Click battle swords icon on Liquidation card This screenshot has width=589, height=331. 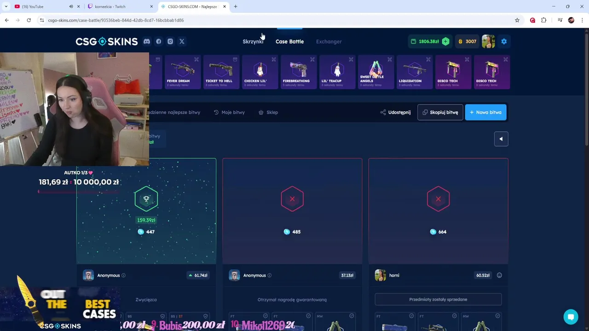pos(428,59)
